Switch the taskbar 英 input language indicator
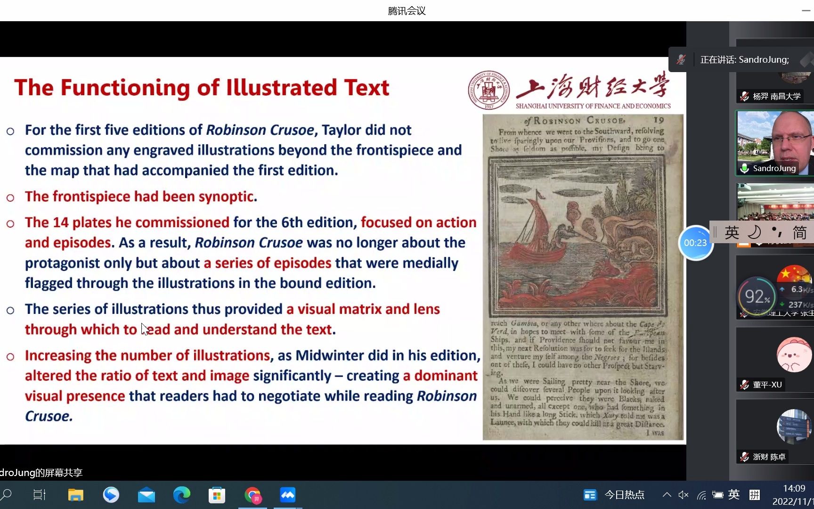This screenshot has width=814, height=509. [734, 494]
